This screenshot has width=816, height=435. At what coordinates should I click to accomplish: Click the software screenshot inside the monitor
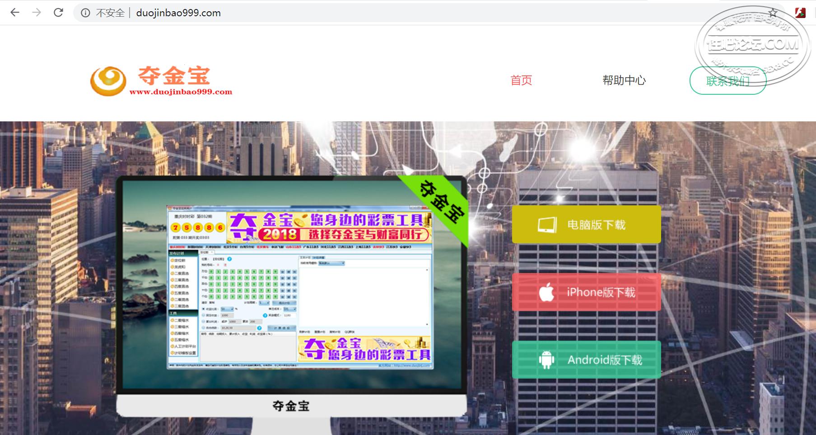tap(300, 287)
